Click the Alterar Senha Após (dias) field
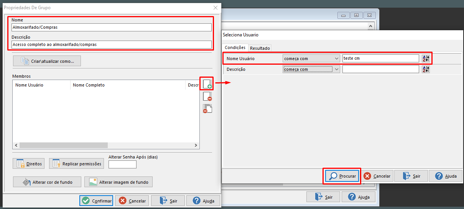The height and width of the screenshot is (209, 464). [x=122, y=164]
